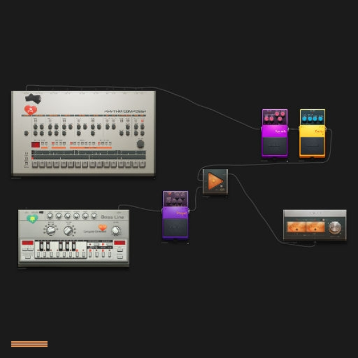This screenshot has width=358, height=358.
Task: Toggle the lit red channel button on Rhythm Composer
Action: click(142, 121)
